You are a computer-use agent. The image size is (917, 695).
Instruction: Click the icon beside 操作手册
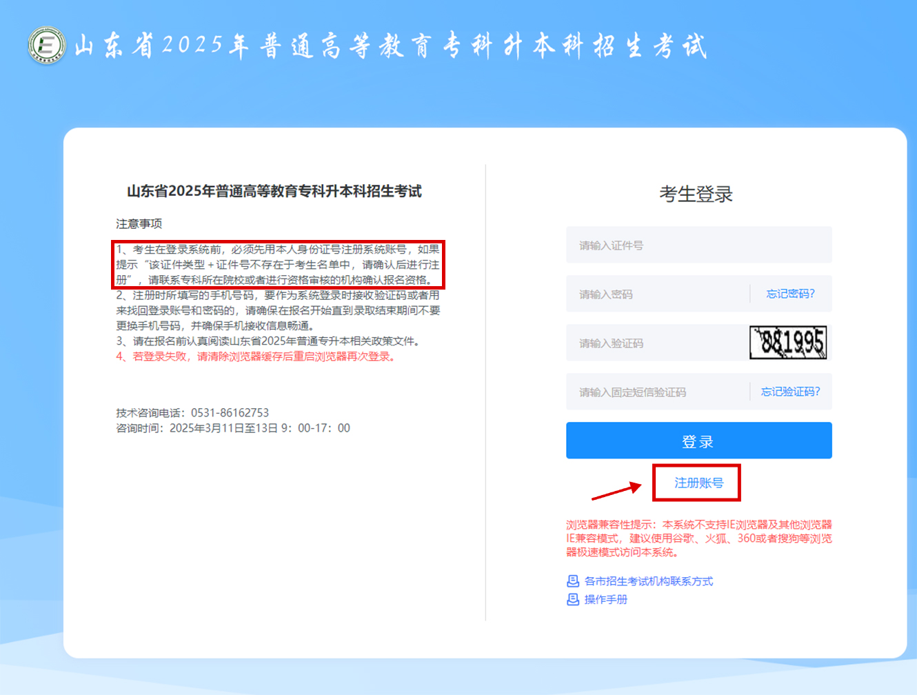pos(572,600)
